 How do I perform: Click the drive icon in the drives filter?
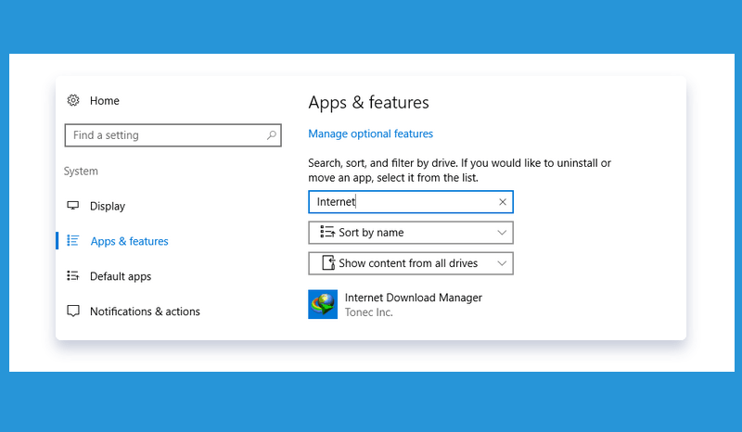[328, 262]
